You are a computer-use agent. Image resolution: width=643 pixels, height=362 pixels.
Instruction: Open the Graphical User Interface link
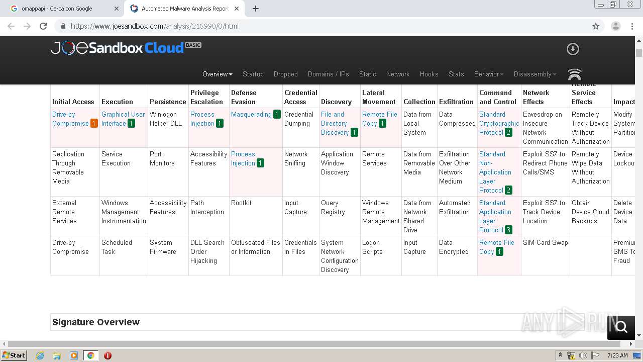pos(123,119)
